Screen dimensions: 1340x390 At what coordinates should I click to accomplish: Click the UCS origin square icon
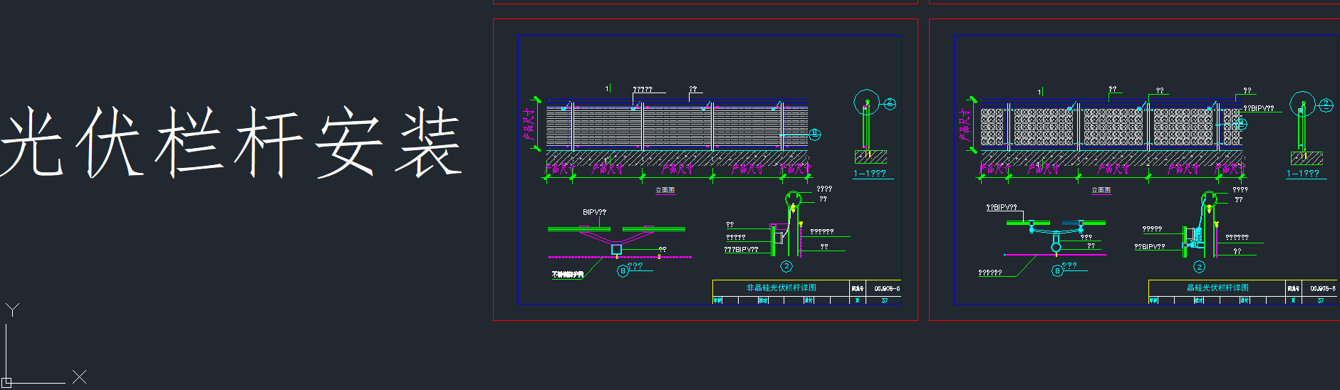click(6, 382)
